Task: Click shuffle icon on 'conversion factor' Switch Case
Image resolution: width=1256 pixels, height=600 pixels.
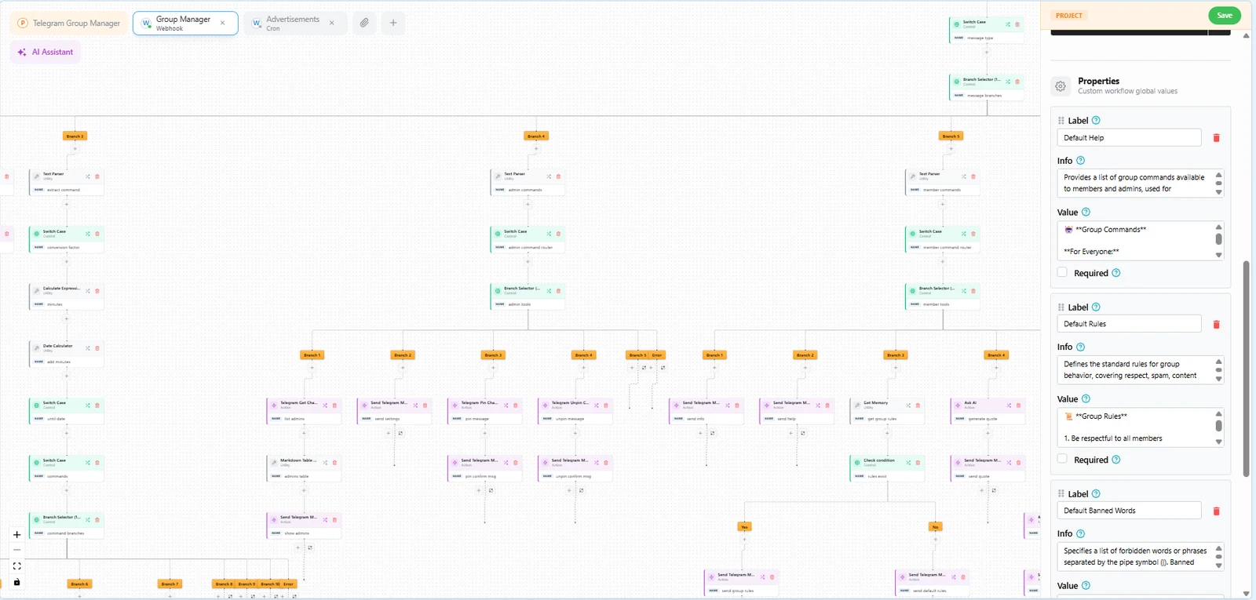Action: click(88, 234)
